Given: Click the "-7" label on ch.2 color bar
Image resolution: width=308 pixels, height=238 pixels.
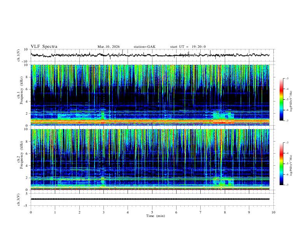Looking at the screenshot, I should 287,185.
